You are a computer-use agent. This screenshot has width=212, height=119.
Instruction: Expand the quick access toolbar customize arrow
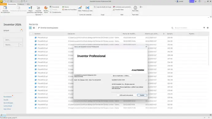27,1
